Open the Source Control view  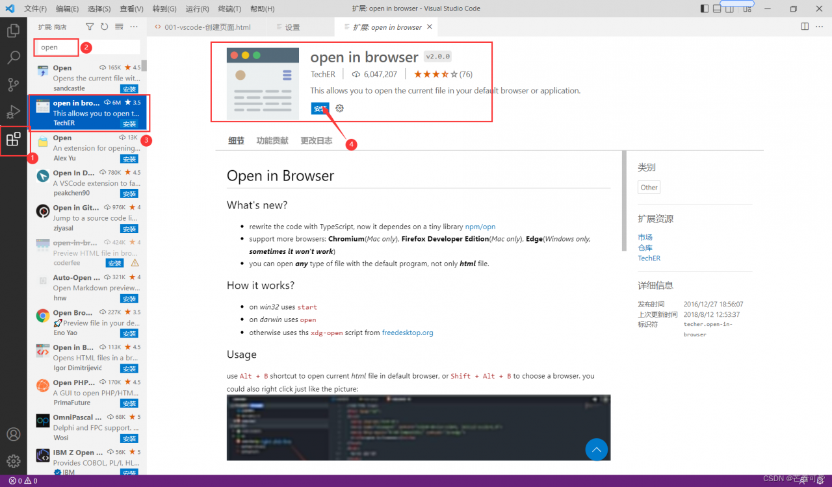tap(13, 84)
